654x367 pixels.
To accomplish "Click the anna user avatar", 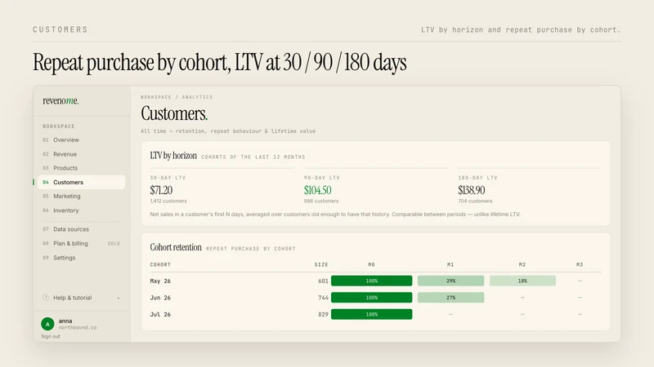I will click(x=47, y=324).
